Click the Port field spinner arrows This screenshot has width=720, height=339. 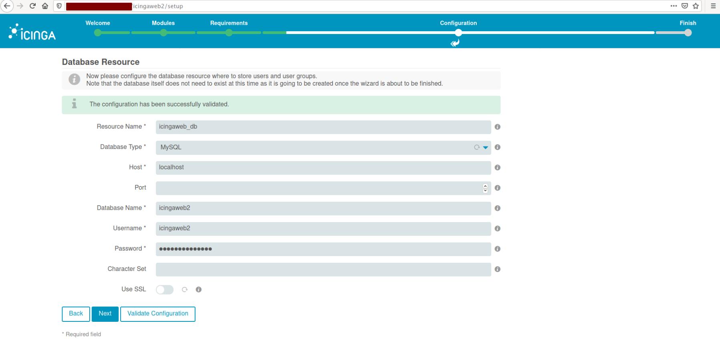point(486,188)
